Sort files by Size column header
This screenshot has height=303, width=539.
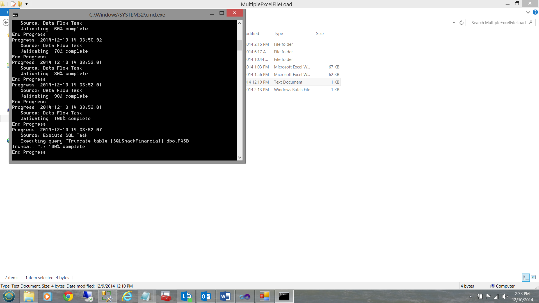pyautogui.click(x=320, y=33)
